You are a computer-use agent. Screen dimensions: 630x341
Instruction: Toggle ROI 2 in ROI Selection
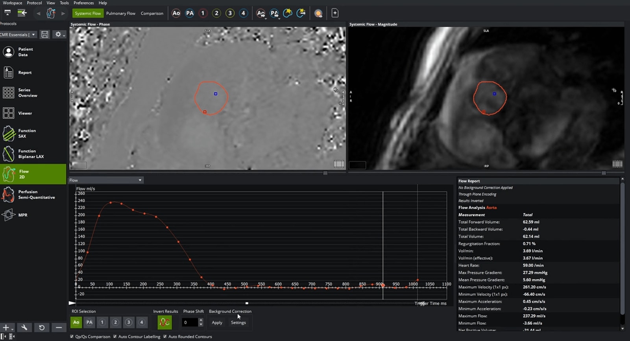[x=115, y=323]
